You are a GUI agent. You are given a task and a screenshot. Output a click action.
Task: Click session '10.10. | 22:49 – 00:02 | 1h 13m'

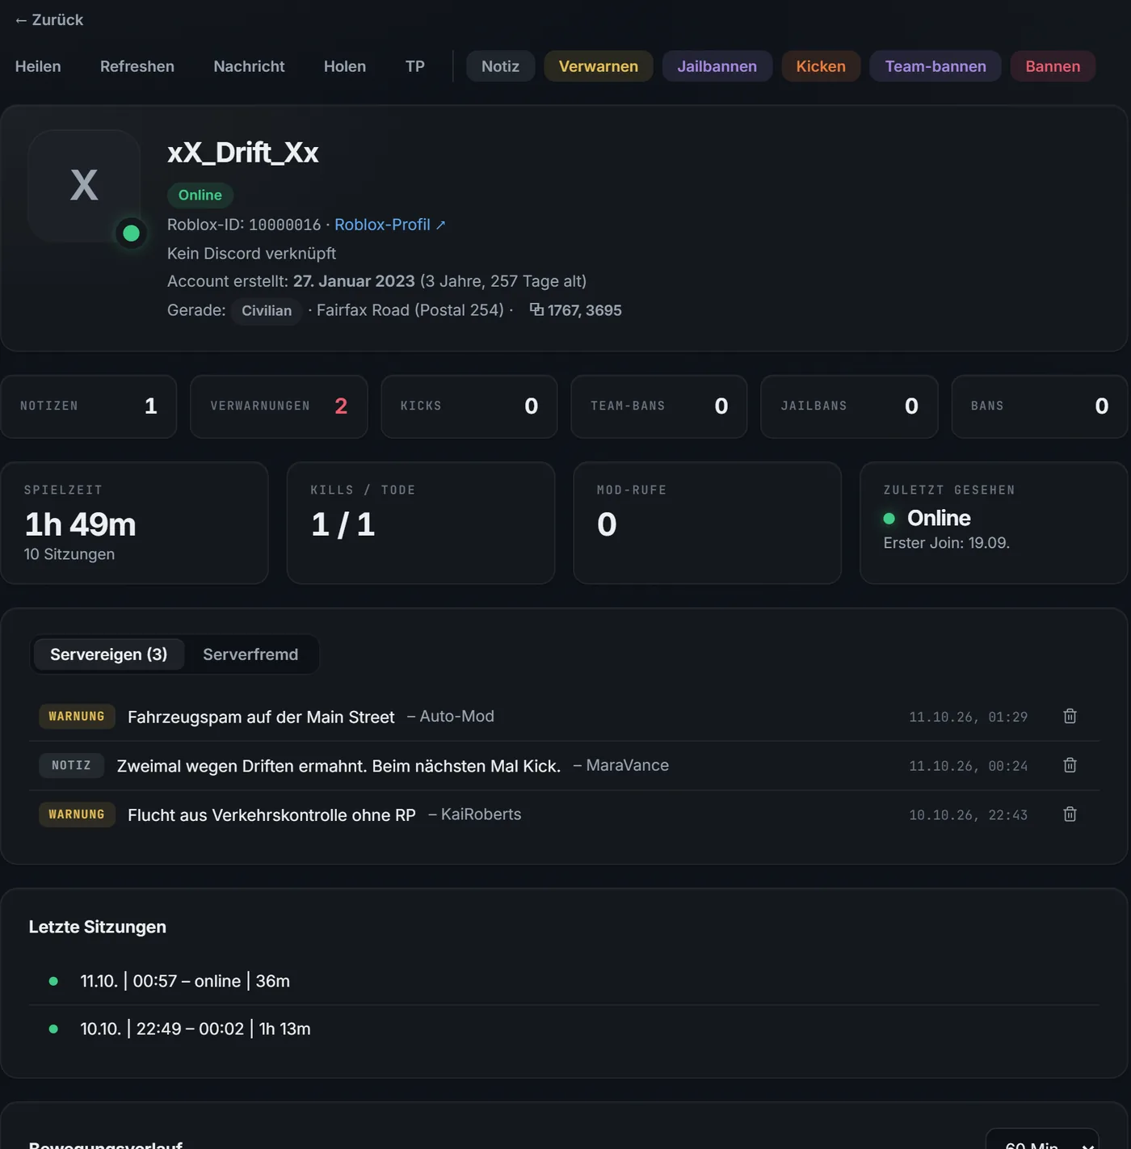click(x=196, y=1029)
